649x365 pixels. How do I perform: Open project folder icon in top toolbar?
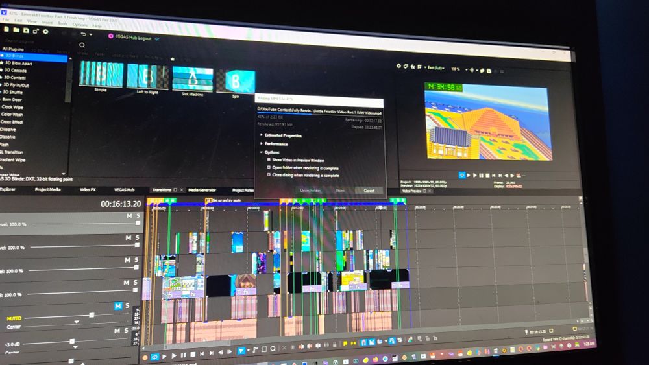[x=16, y=30]
